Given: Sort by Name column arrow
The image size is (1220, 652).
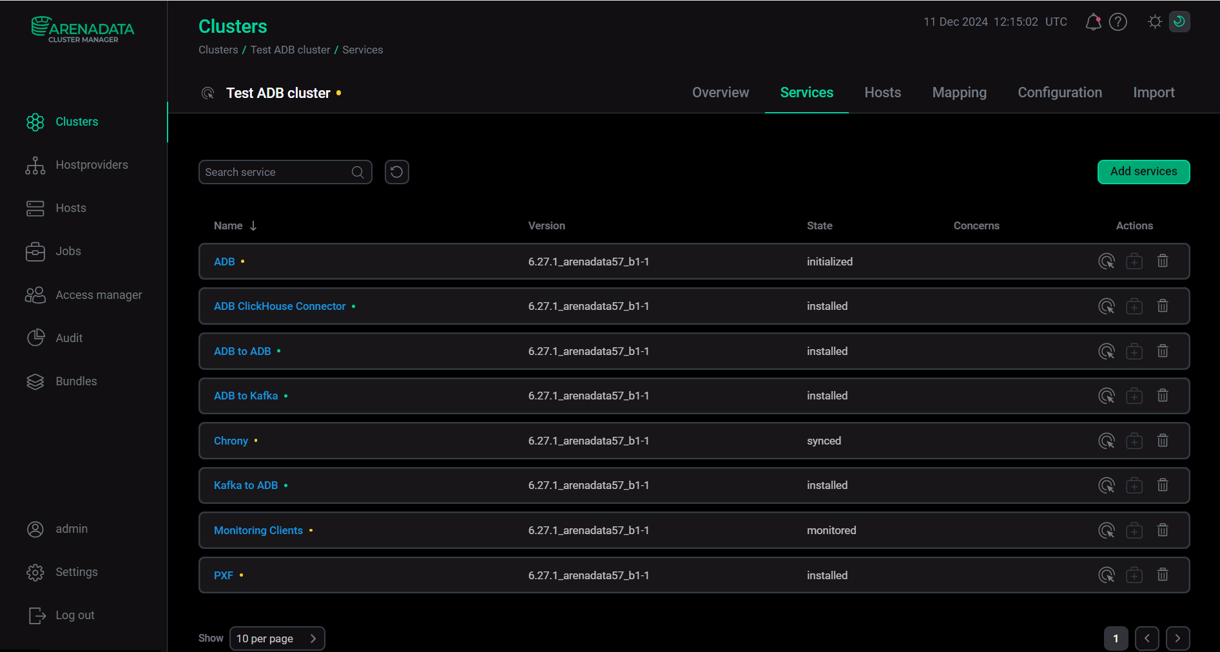Looking at the screenshot, I should 253,225.
